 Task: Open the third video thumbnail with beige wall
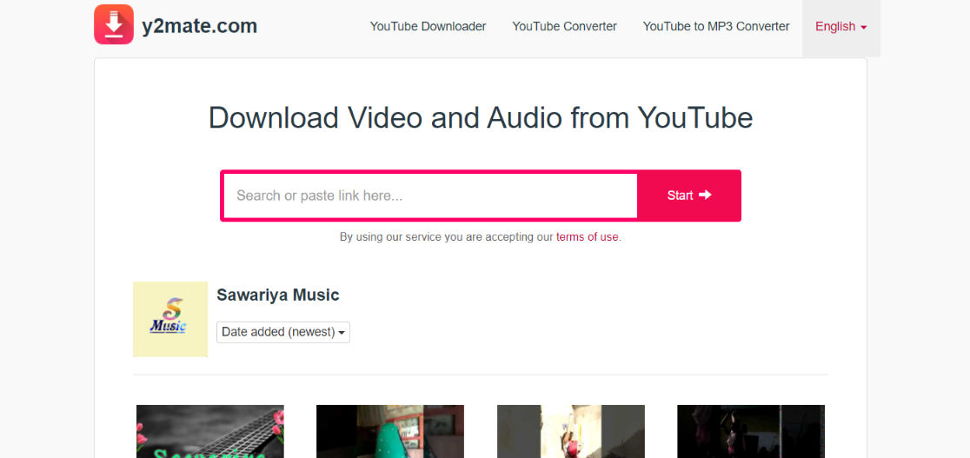click(x=571, y=431)
